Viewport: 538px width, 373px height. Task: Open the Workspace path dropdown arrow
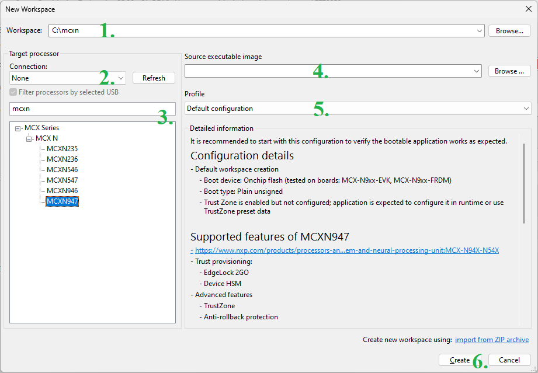pos(480,31)
